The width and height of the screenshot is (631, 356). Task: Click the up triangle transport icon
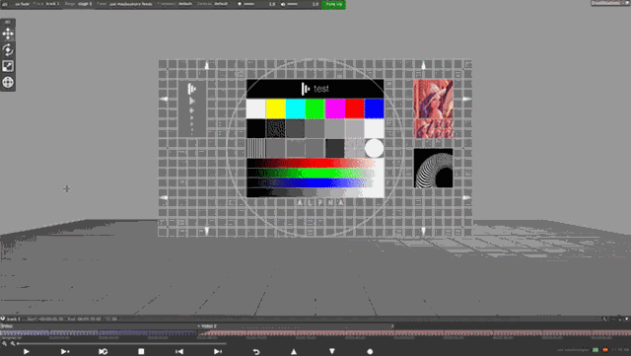pos(294,352)
